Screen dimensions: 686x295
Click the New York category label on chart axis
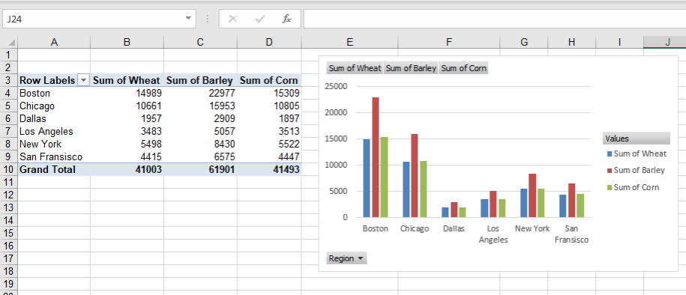532,228
